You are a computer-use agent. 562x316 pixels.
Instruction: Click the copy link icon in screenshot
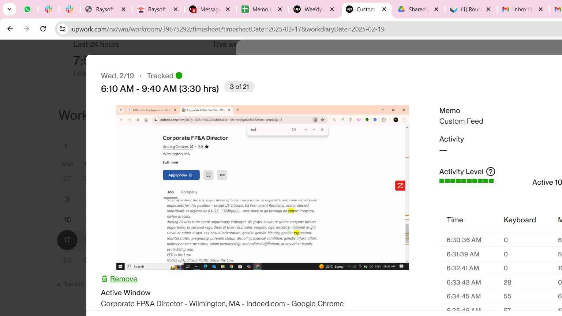tap(222, 175)
